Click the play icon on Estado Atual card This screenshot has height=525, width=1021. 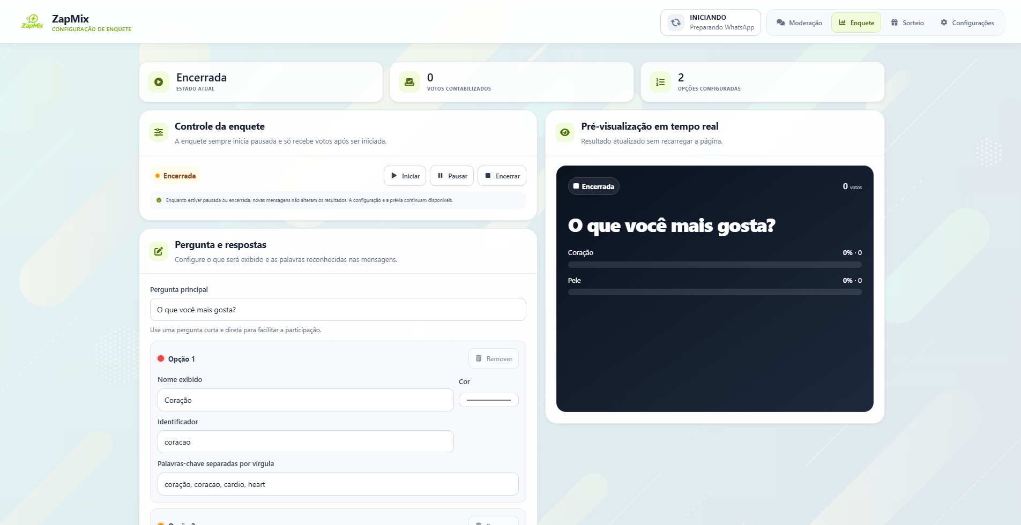click(x=159, y=82)
